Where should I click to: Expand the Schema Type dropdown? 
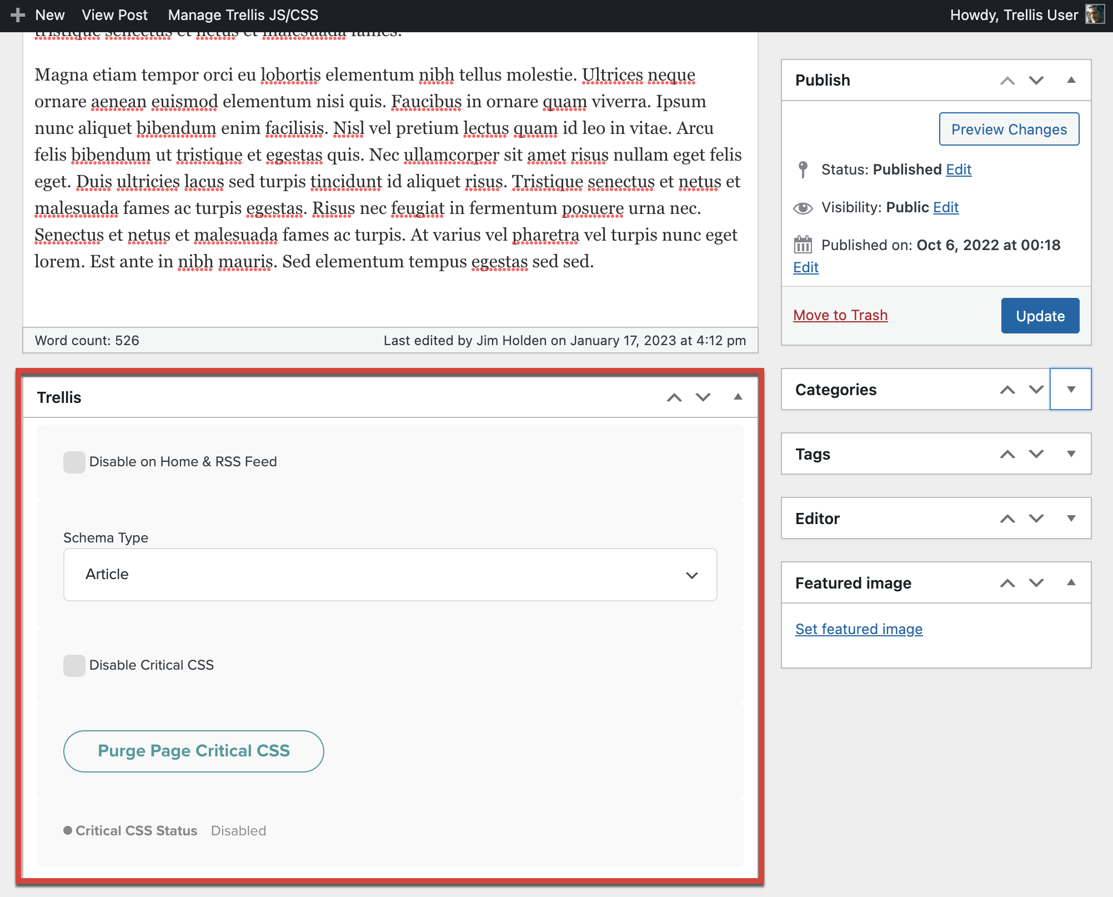tap(693, 575)
